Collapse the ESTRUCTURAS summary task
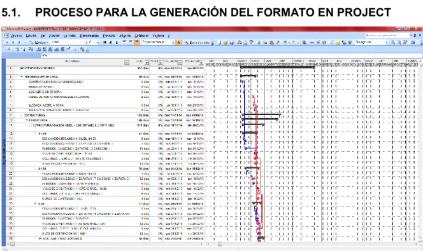Viewport: 423px width, 251px height. point(21,115)
